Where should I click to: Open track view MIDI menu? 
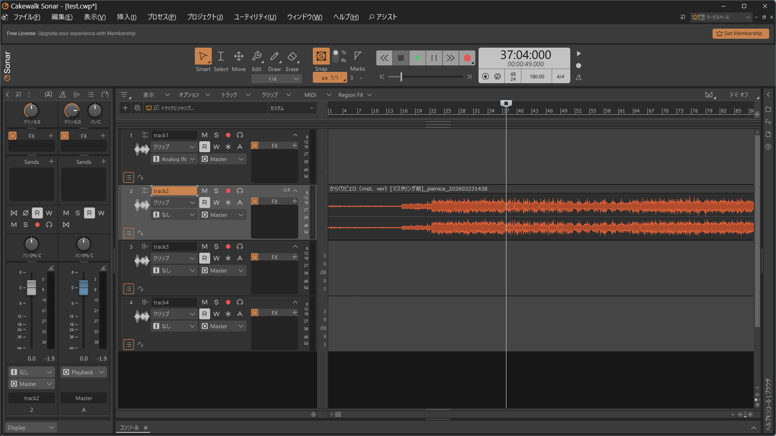(x=317, y=95)
